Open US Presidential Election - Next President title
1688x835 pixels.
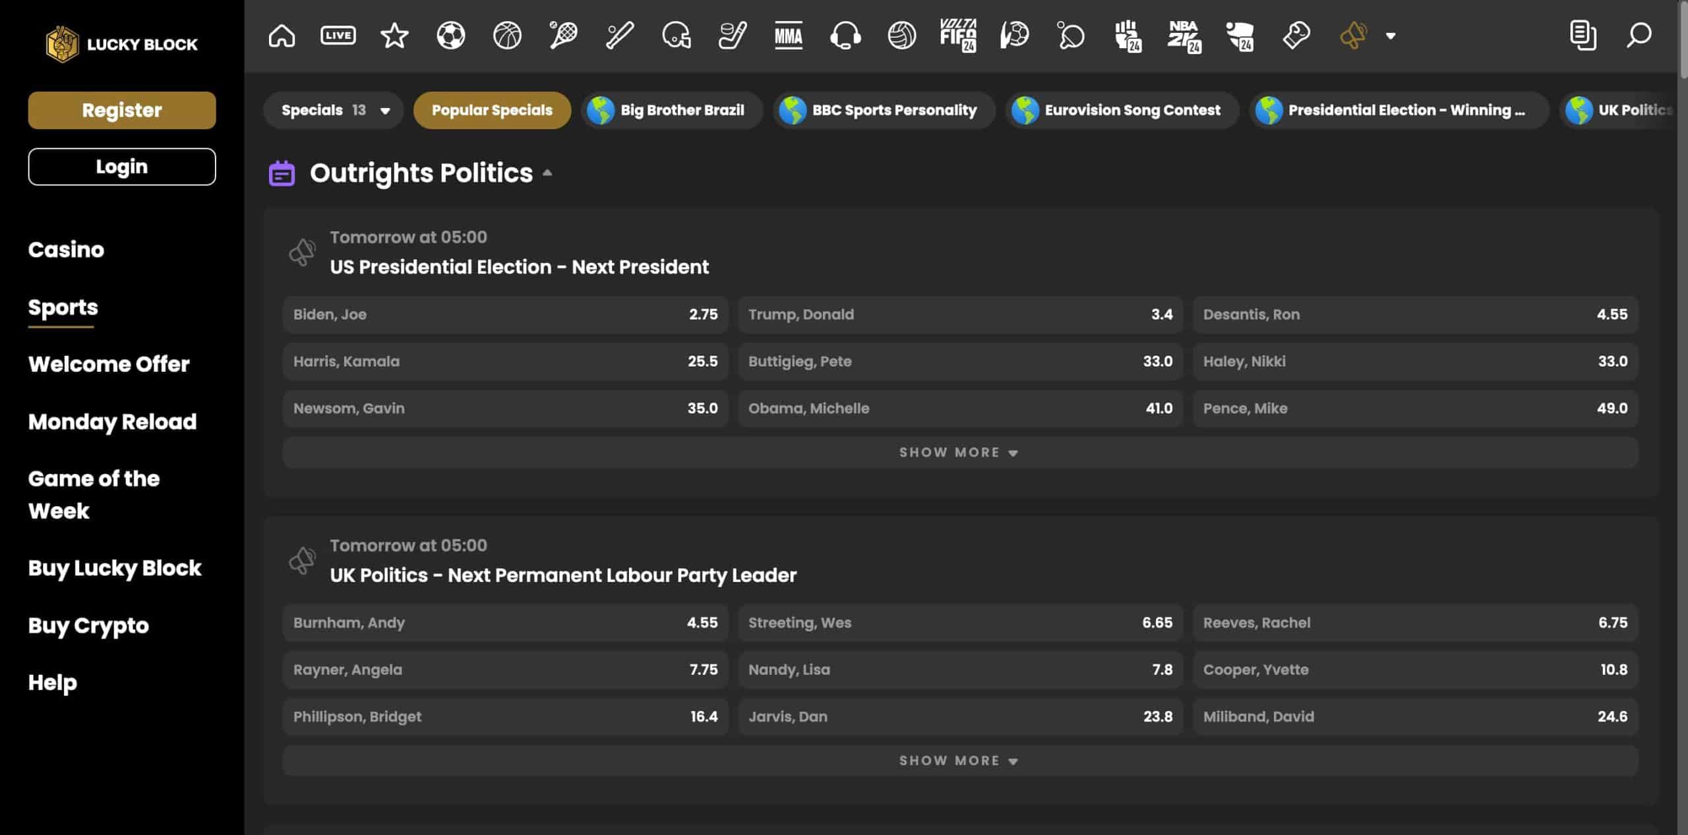[x=520, y=267]
